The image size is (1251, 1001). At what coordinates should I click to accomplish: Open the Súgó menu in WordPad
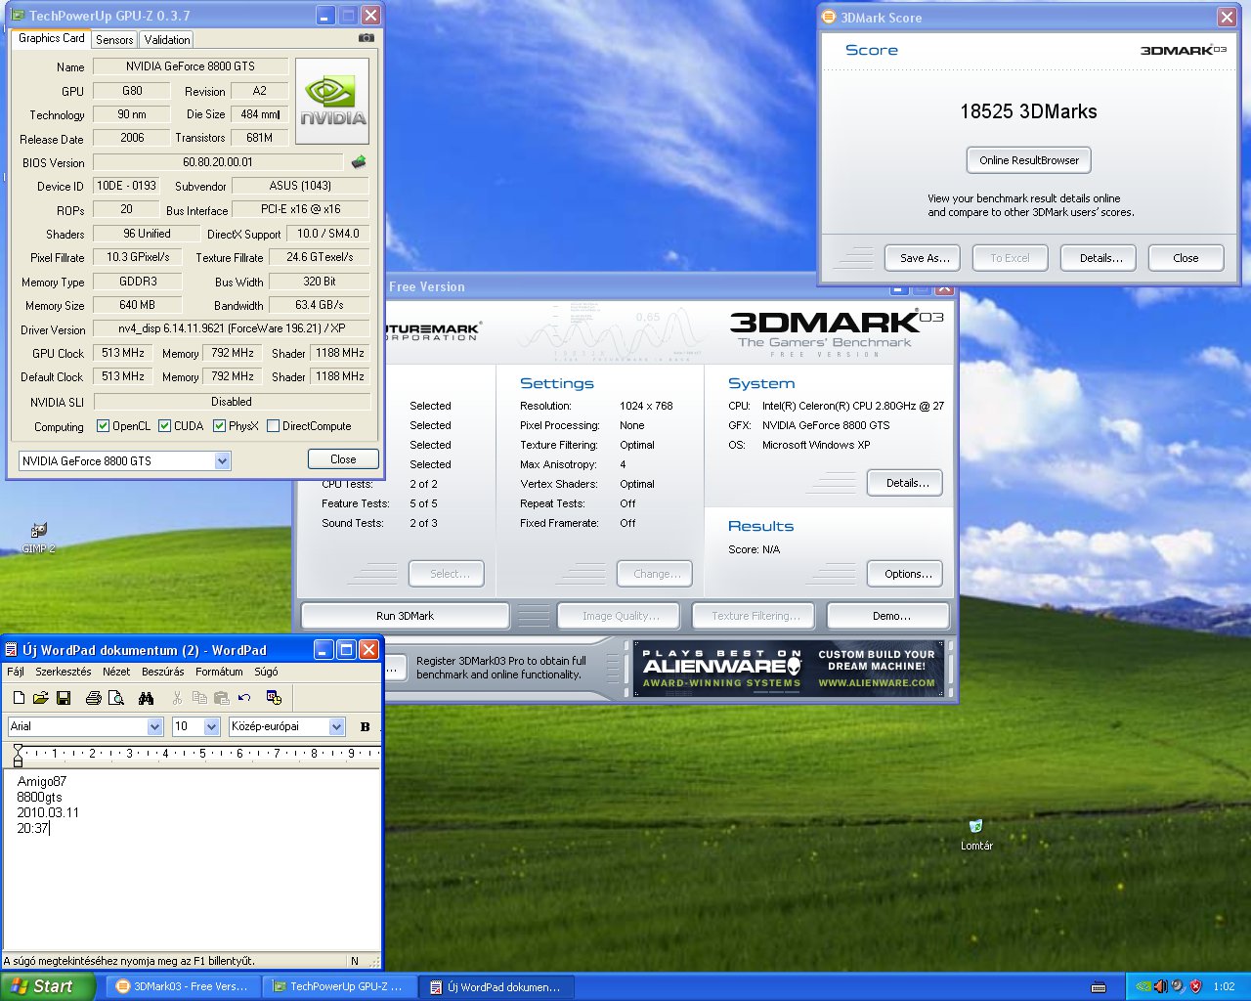tap(266, 672)
